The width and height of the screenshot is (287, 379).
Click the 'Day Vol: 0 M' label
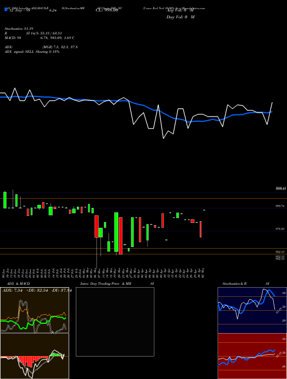coord(180,17)
